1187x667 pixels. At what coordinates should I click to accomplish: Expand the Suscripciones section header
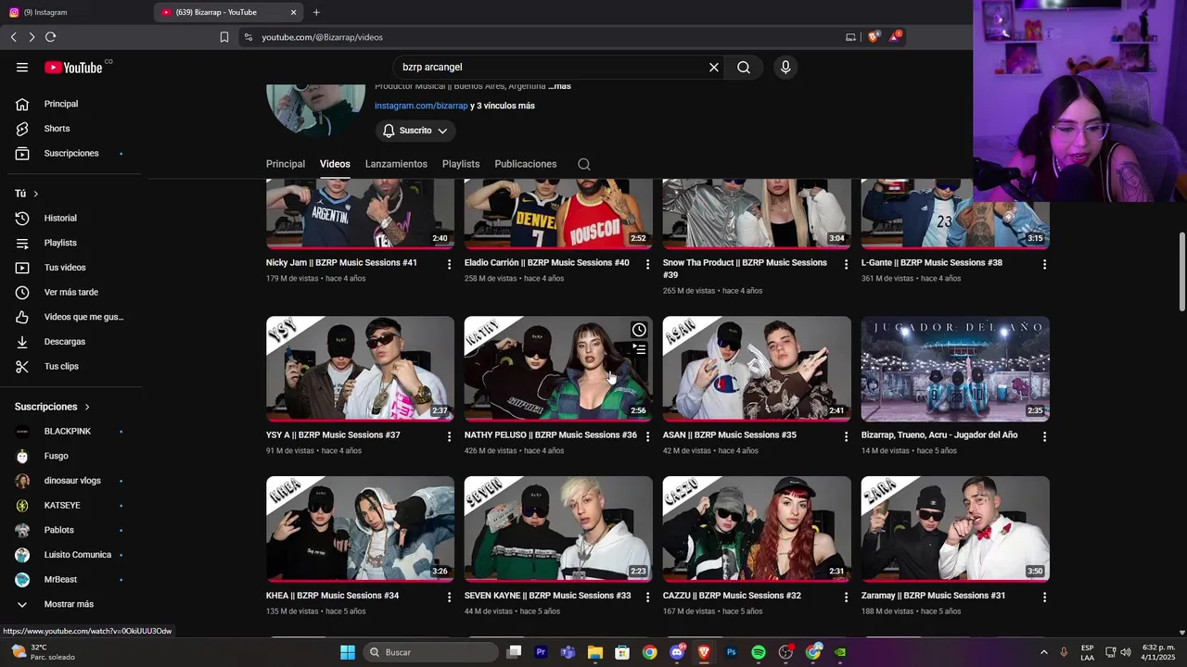(52, 407)
